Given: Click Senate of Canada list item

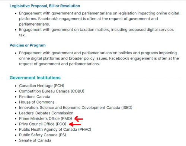Looking at the screenshot, I should pos(35,140).
